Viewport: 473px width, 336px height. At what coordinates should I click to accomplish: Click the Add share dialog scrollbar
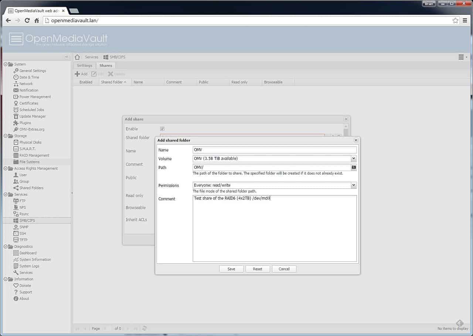(346, 133)
